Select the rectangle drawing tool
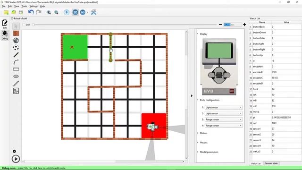302x170 pixels. coord(16,69)
